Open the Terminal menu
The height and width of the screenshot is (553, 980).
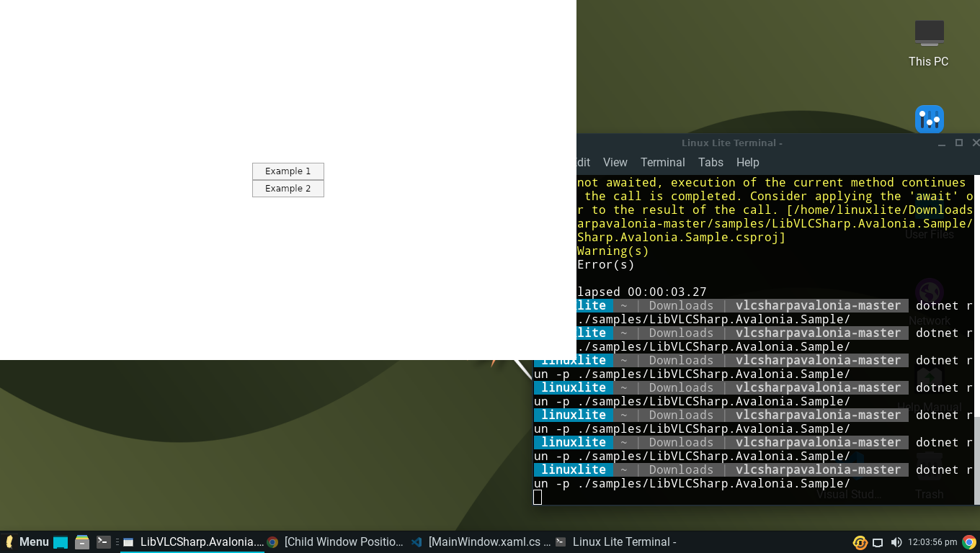(662, 162)
